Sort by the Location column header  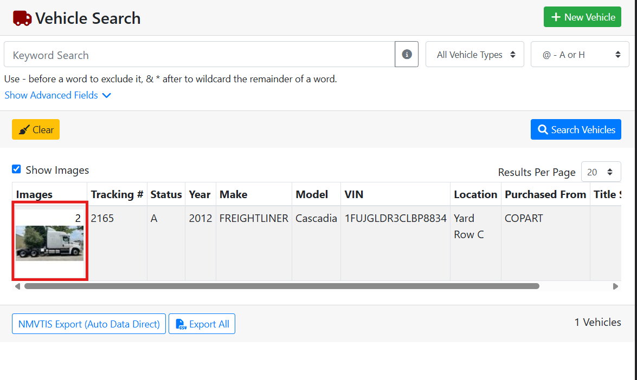(x=476, y=194)
